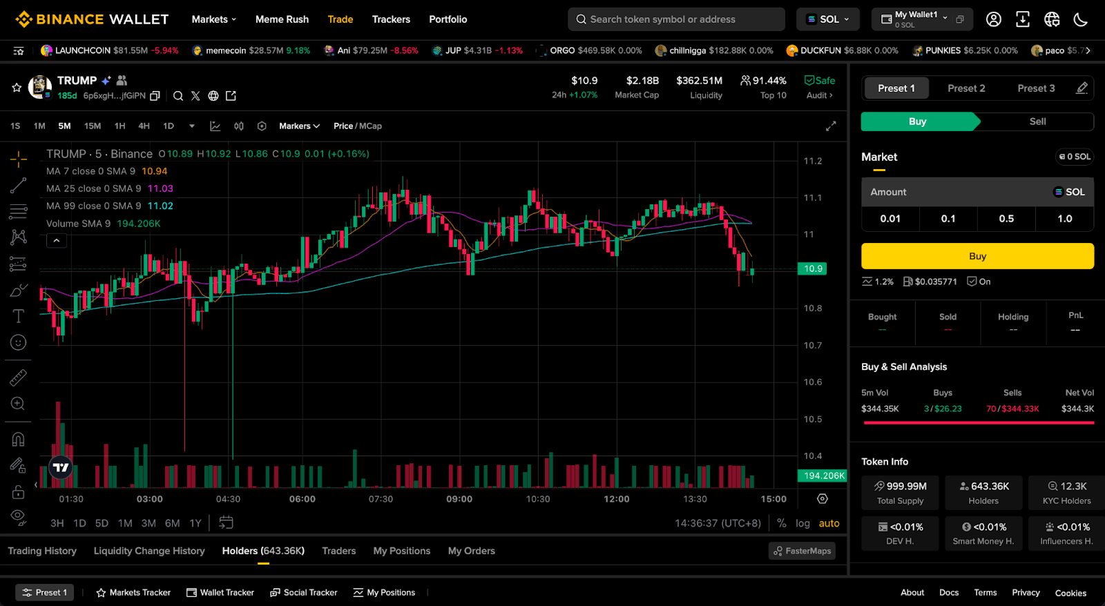Screen dimensions: 1105x606
Task: Open the Wallet Tracker at bottom
Action: coord(220,592)
